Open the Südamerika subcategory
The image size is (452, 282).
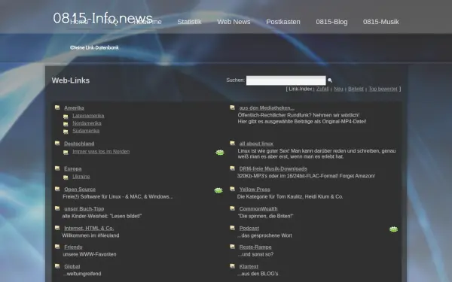click(x=86, y=131)
